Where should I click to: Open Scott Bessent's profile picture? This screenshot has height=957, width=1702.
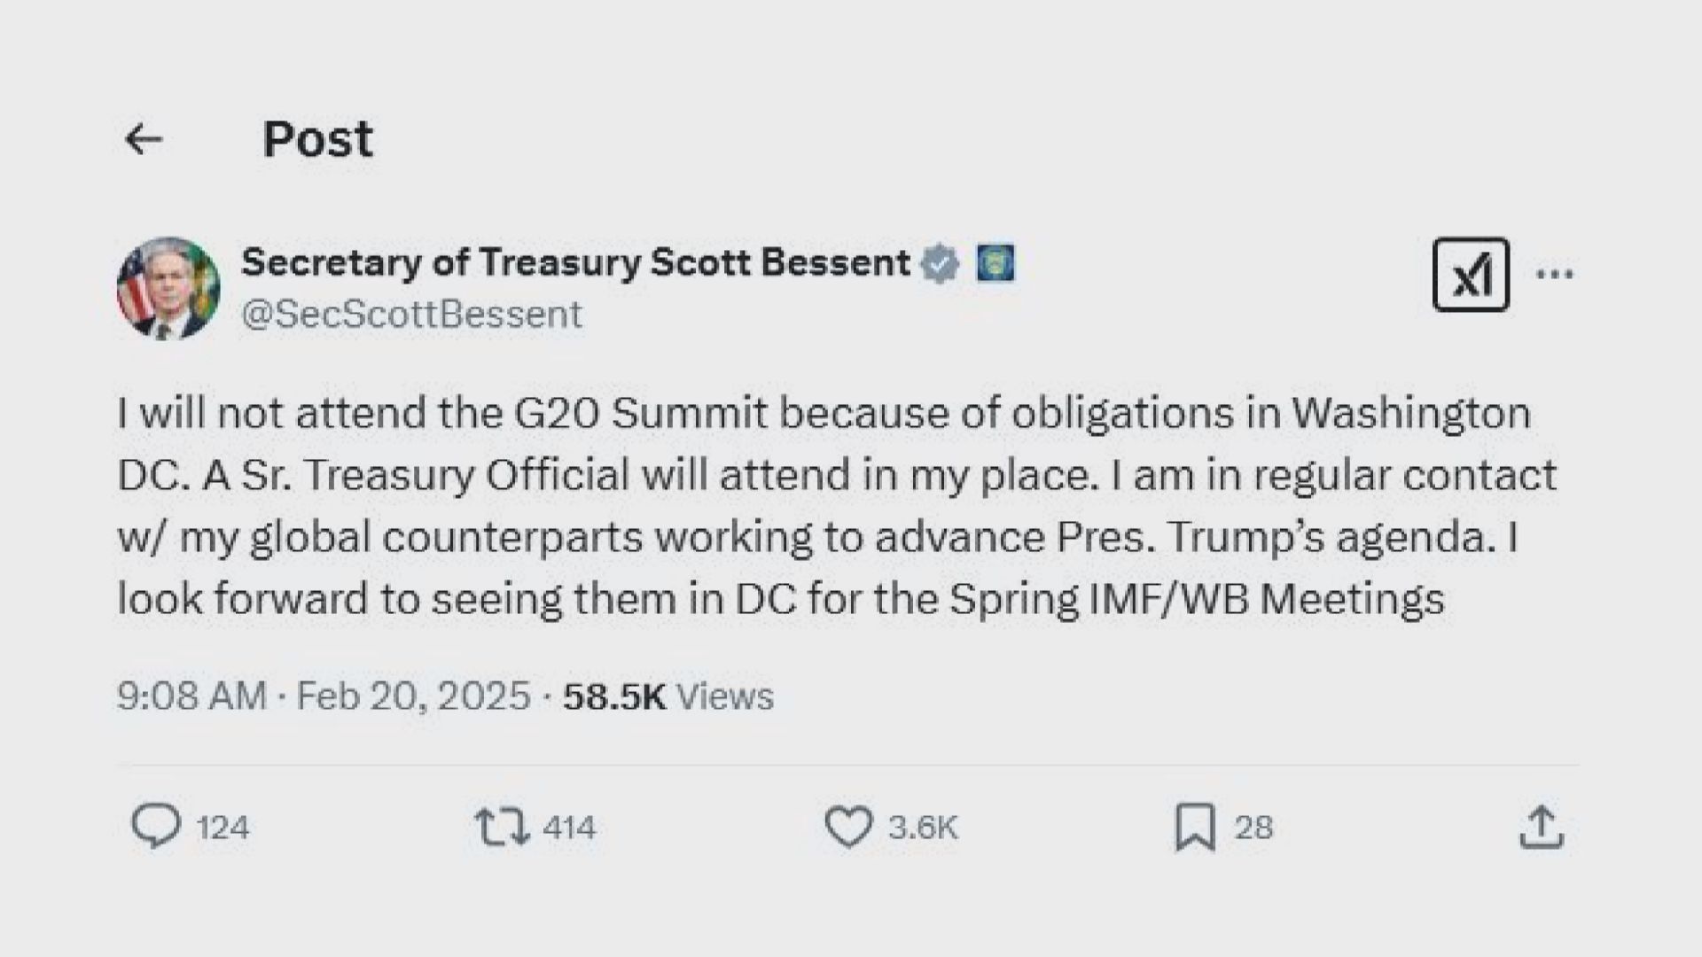168,288
